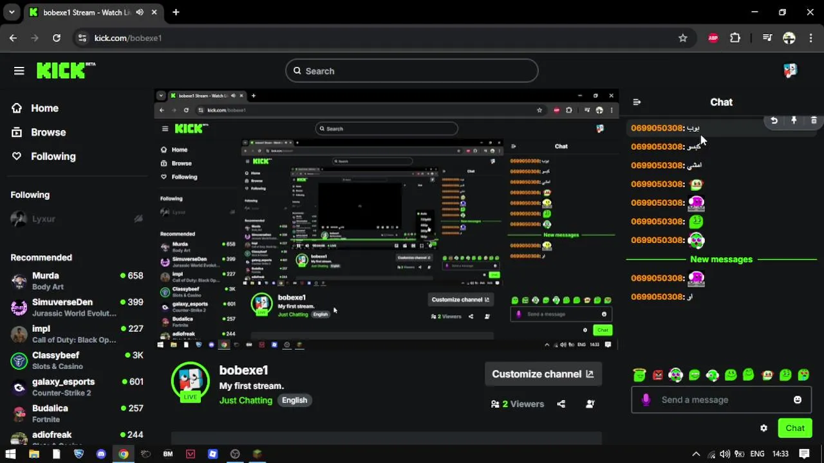Open the Chrome media controls

pyautogui.click(x=767, y=38)
